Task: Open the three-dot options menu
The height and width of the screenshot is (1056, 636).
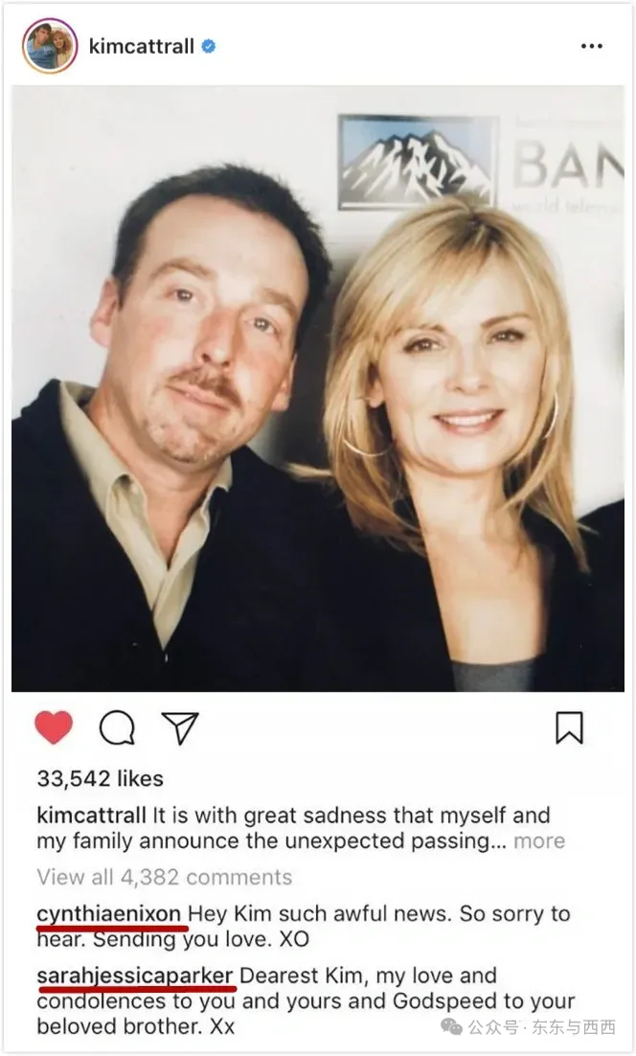Action: point(592,46)
